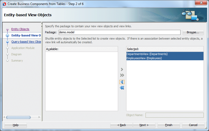Click the Back button

(121, 125)
